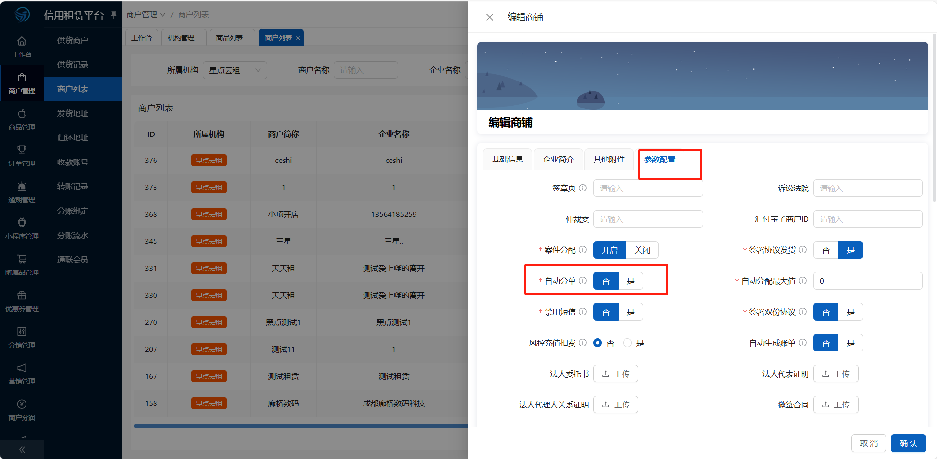
Task: Set 自动生成账单 to 是
Action: click(x=851, y=343)
